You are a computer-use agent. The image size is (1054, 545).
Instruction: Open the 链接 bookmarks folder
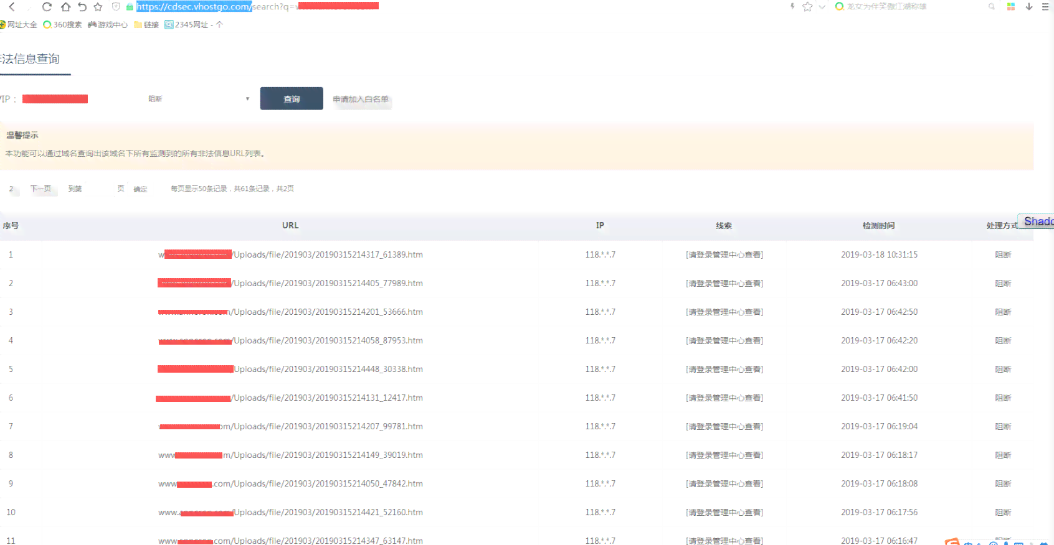(146, 25)
